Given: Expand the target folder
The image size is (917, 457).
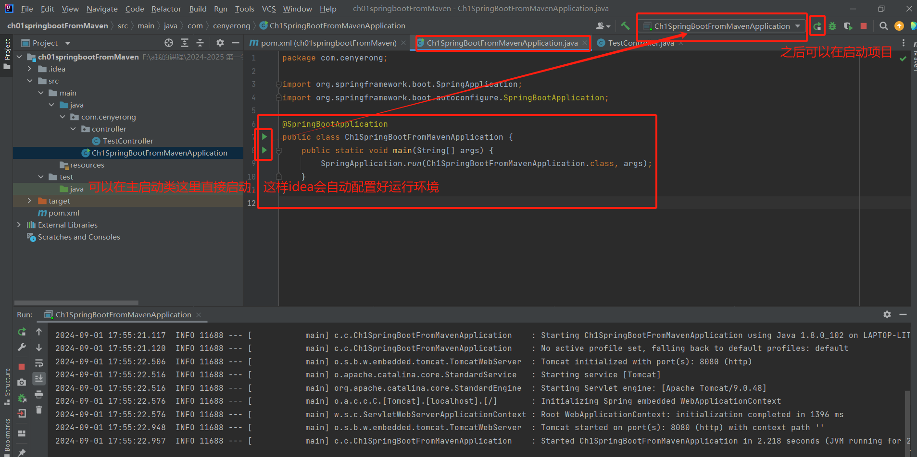Looking at the screenshot, I should click(x=29, y=201).
